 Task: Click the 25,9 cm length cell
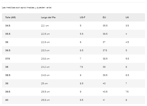point(45,100)
